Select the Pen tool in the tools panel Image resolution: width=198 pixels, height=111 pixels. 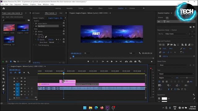tap(3, 86)
